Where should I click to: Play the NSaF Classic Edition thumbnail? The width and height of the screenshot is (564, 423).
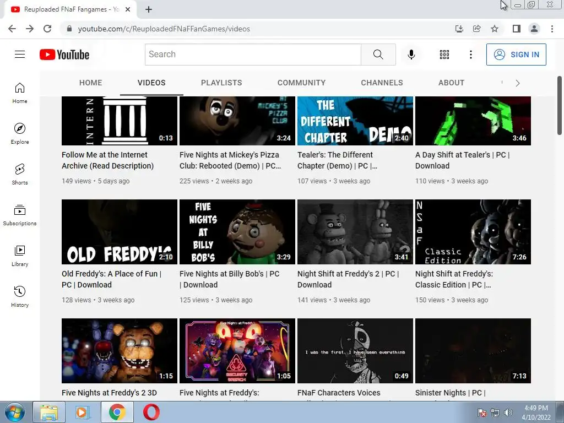pyautogui.click(x=473, y=232)
